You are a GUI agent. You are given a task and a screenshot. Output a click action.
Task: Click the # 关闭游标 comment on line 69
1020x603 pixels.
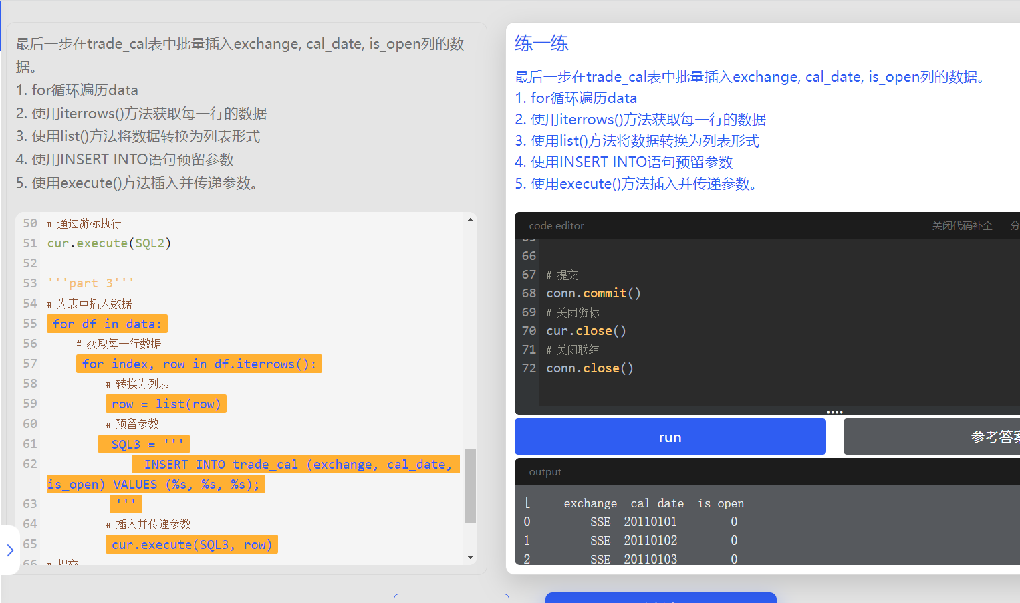(573, 312)
